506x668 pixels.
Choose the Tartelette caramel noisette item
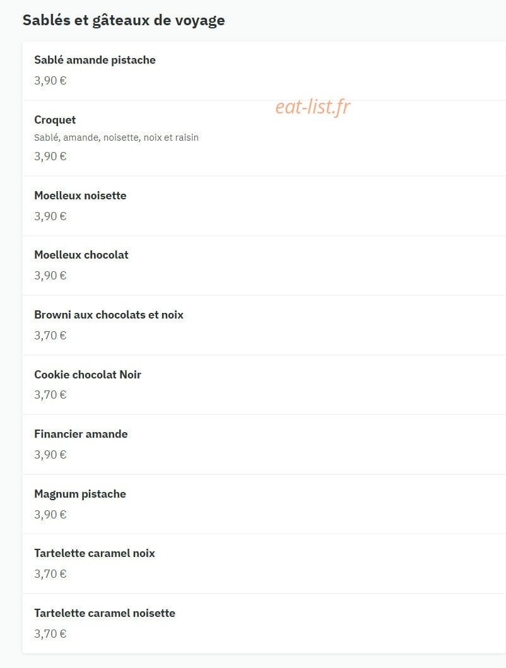click(264, 623)
